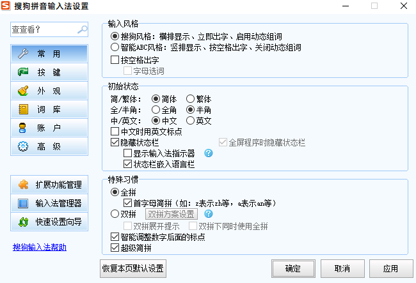
Task: Select 简体 radio button
Action: pyautogui.click(x=156, y=99)
